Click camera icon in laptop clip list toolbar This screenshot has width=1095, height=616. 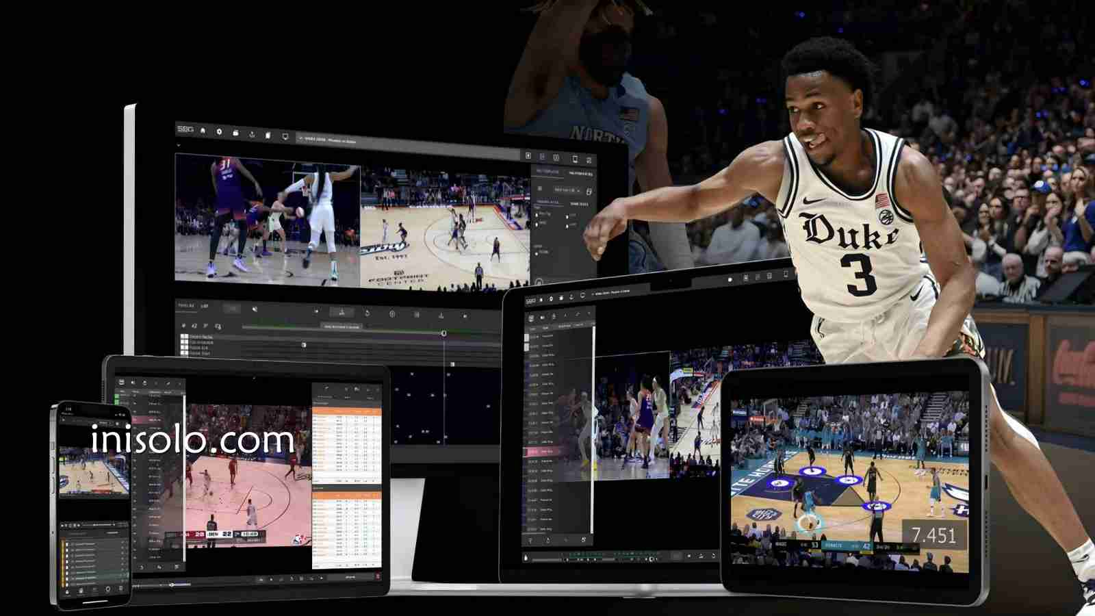click(x=542, y=318)
